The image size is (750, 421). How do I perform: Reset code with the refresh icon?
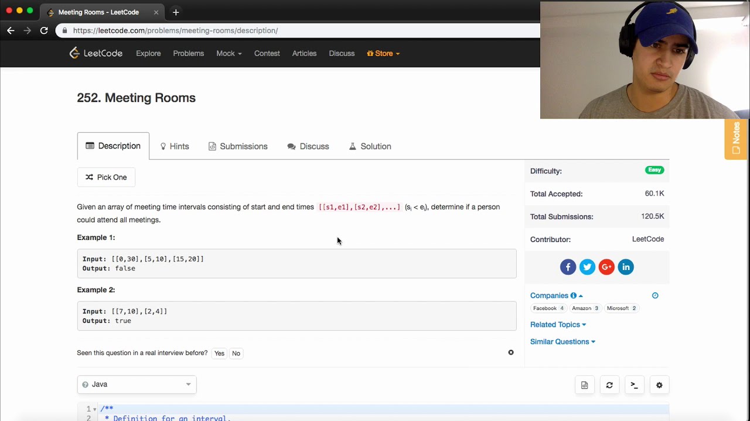(x=609, y=385)
